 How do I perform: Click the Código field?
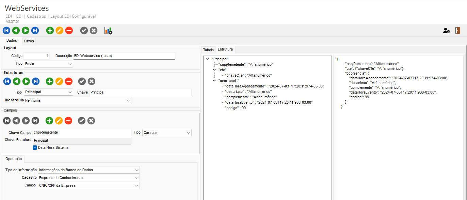pyautogui.click(x=37, y=56)
